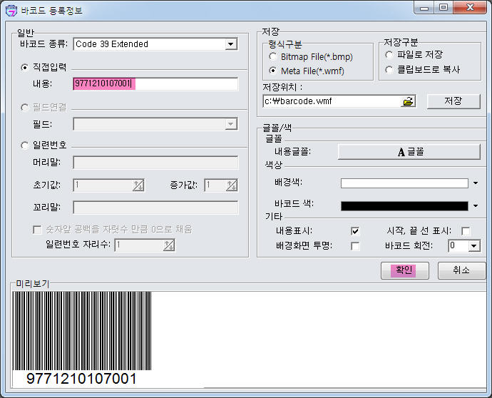The height and width of the screenshot is (398, 492).
Task: Maximize the 바코드 등록정보 window
Action: pyautogui.click(x=444, y=8)
